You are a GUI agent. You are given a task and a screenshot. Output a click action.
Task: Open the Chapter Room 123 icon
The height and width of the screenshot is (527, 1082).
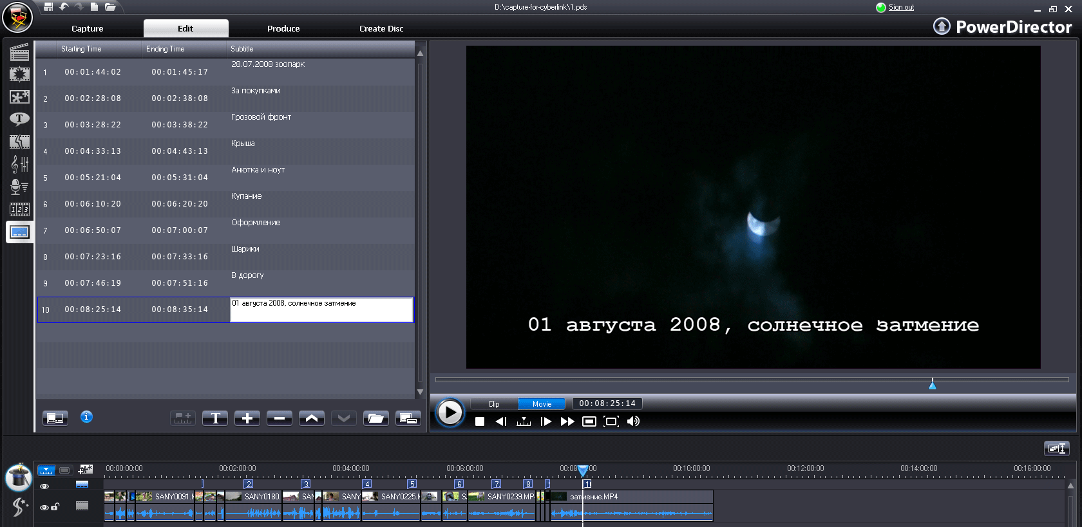[x=19, y=209]
